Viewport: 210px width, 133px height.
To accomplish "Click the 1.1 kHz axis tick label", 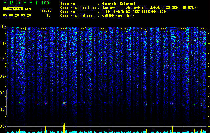I will [x=3, y=43].
